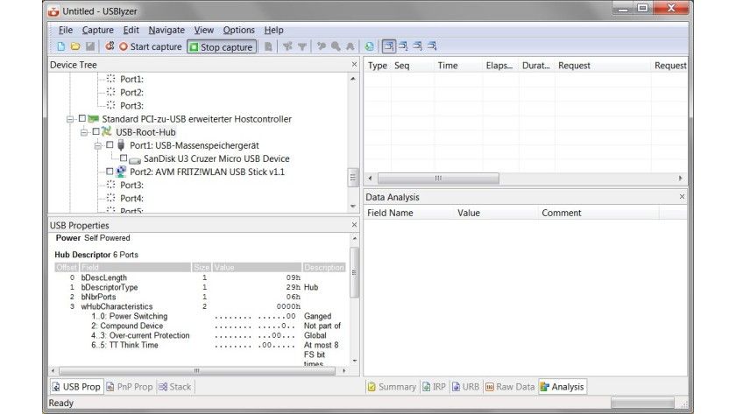Screen dimensions: 736x414
Task: Switch to the Raw Data tab
Action: pos(510,387)
